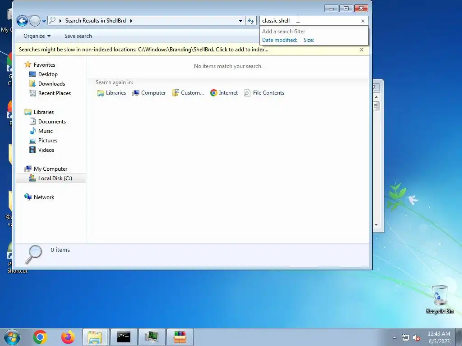
Task: Open Desktop under Favorites
Action: 48,74
